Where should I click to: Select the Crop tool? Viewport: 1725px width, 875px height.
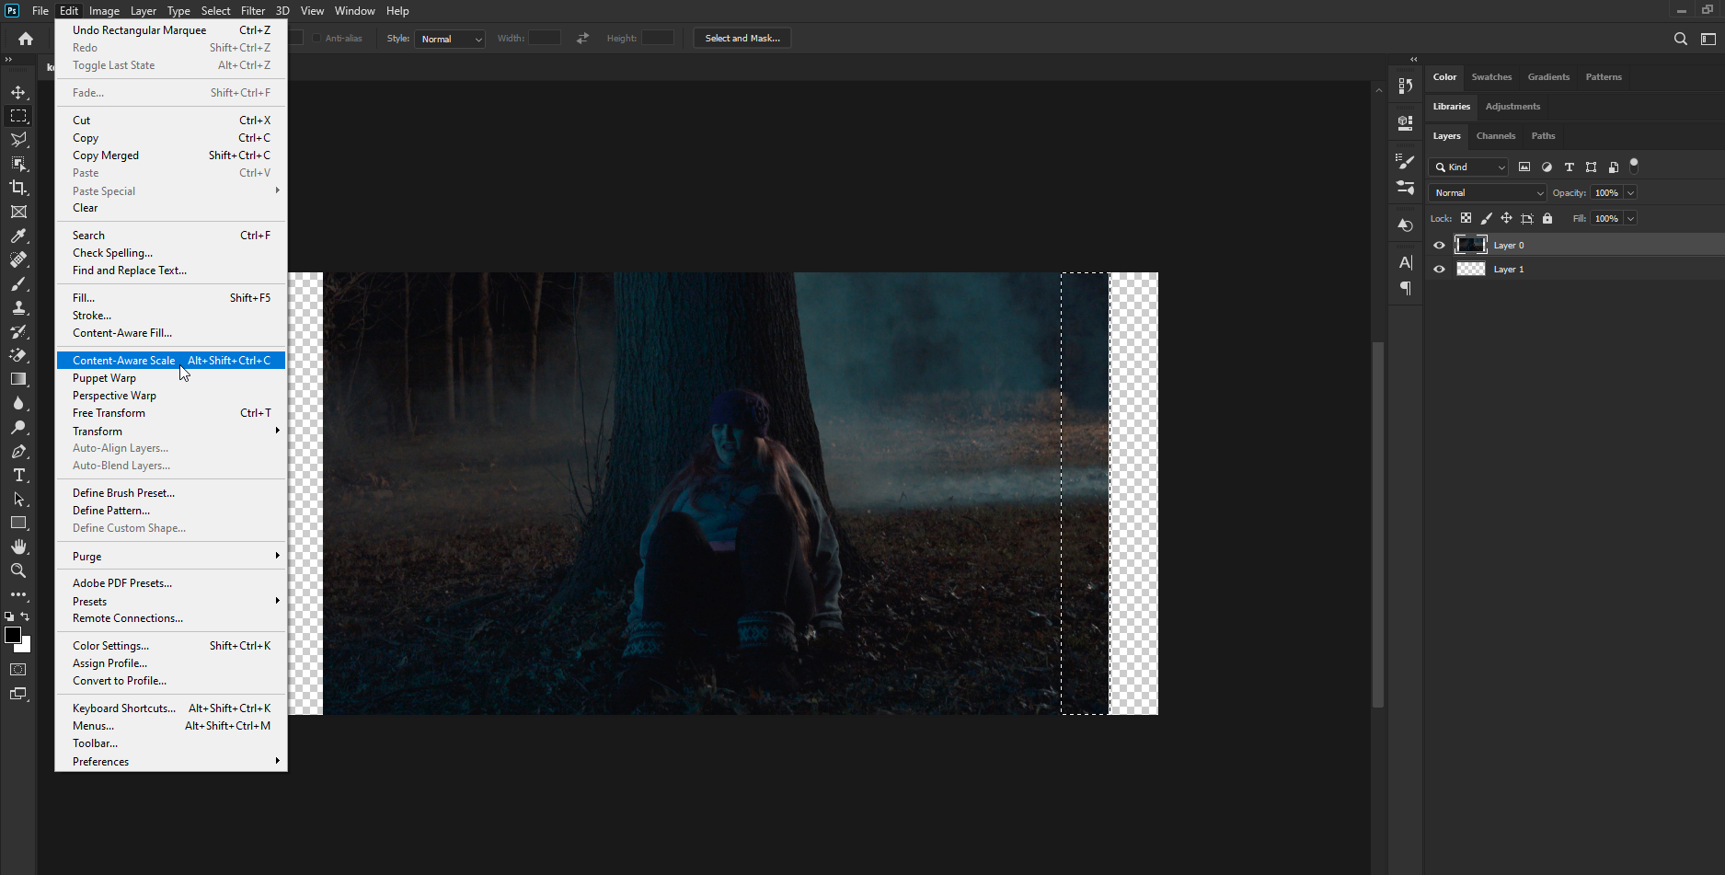point(18,188)
